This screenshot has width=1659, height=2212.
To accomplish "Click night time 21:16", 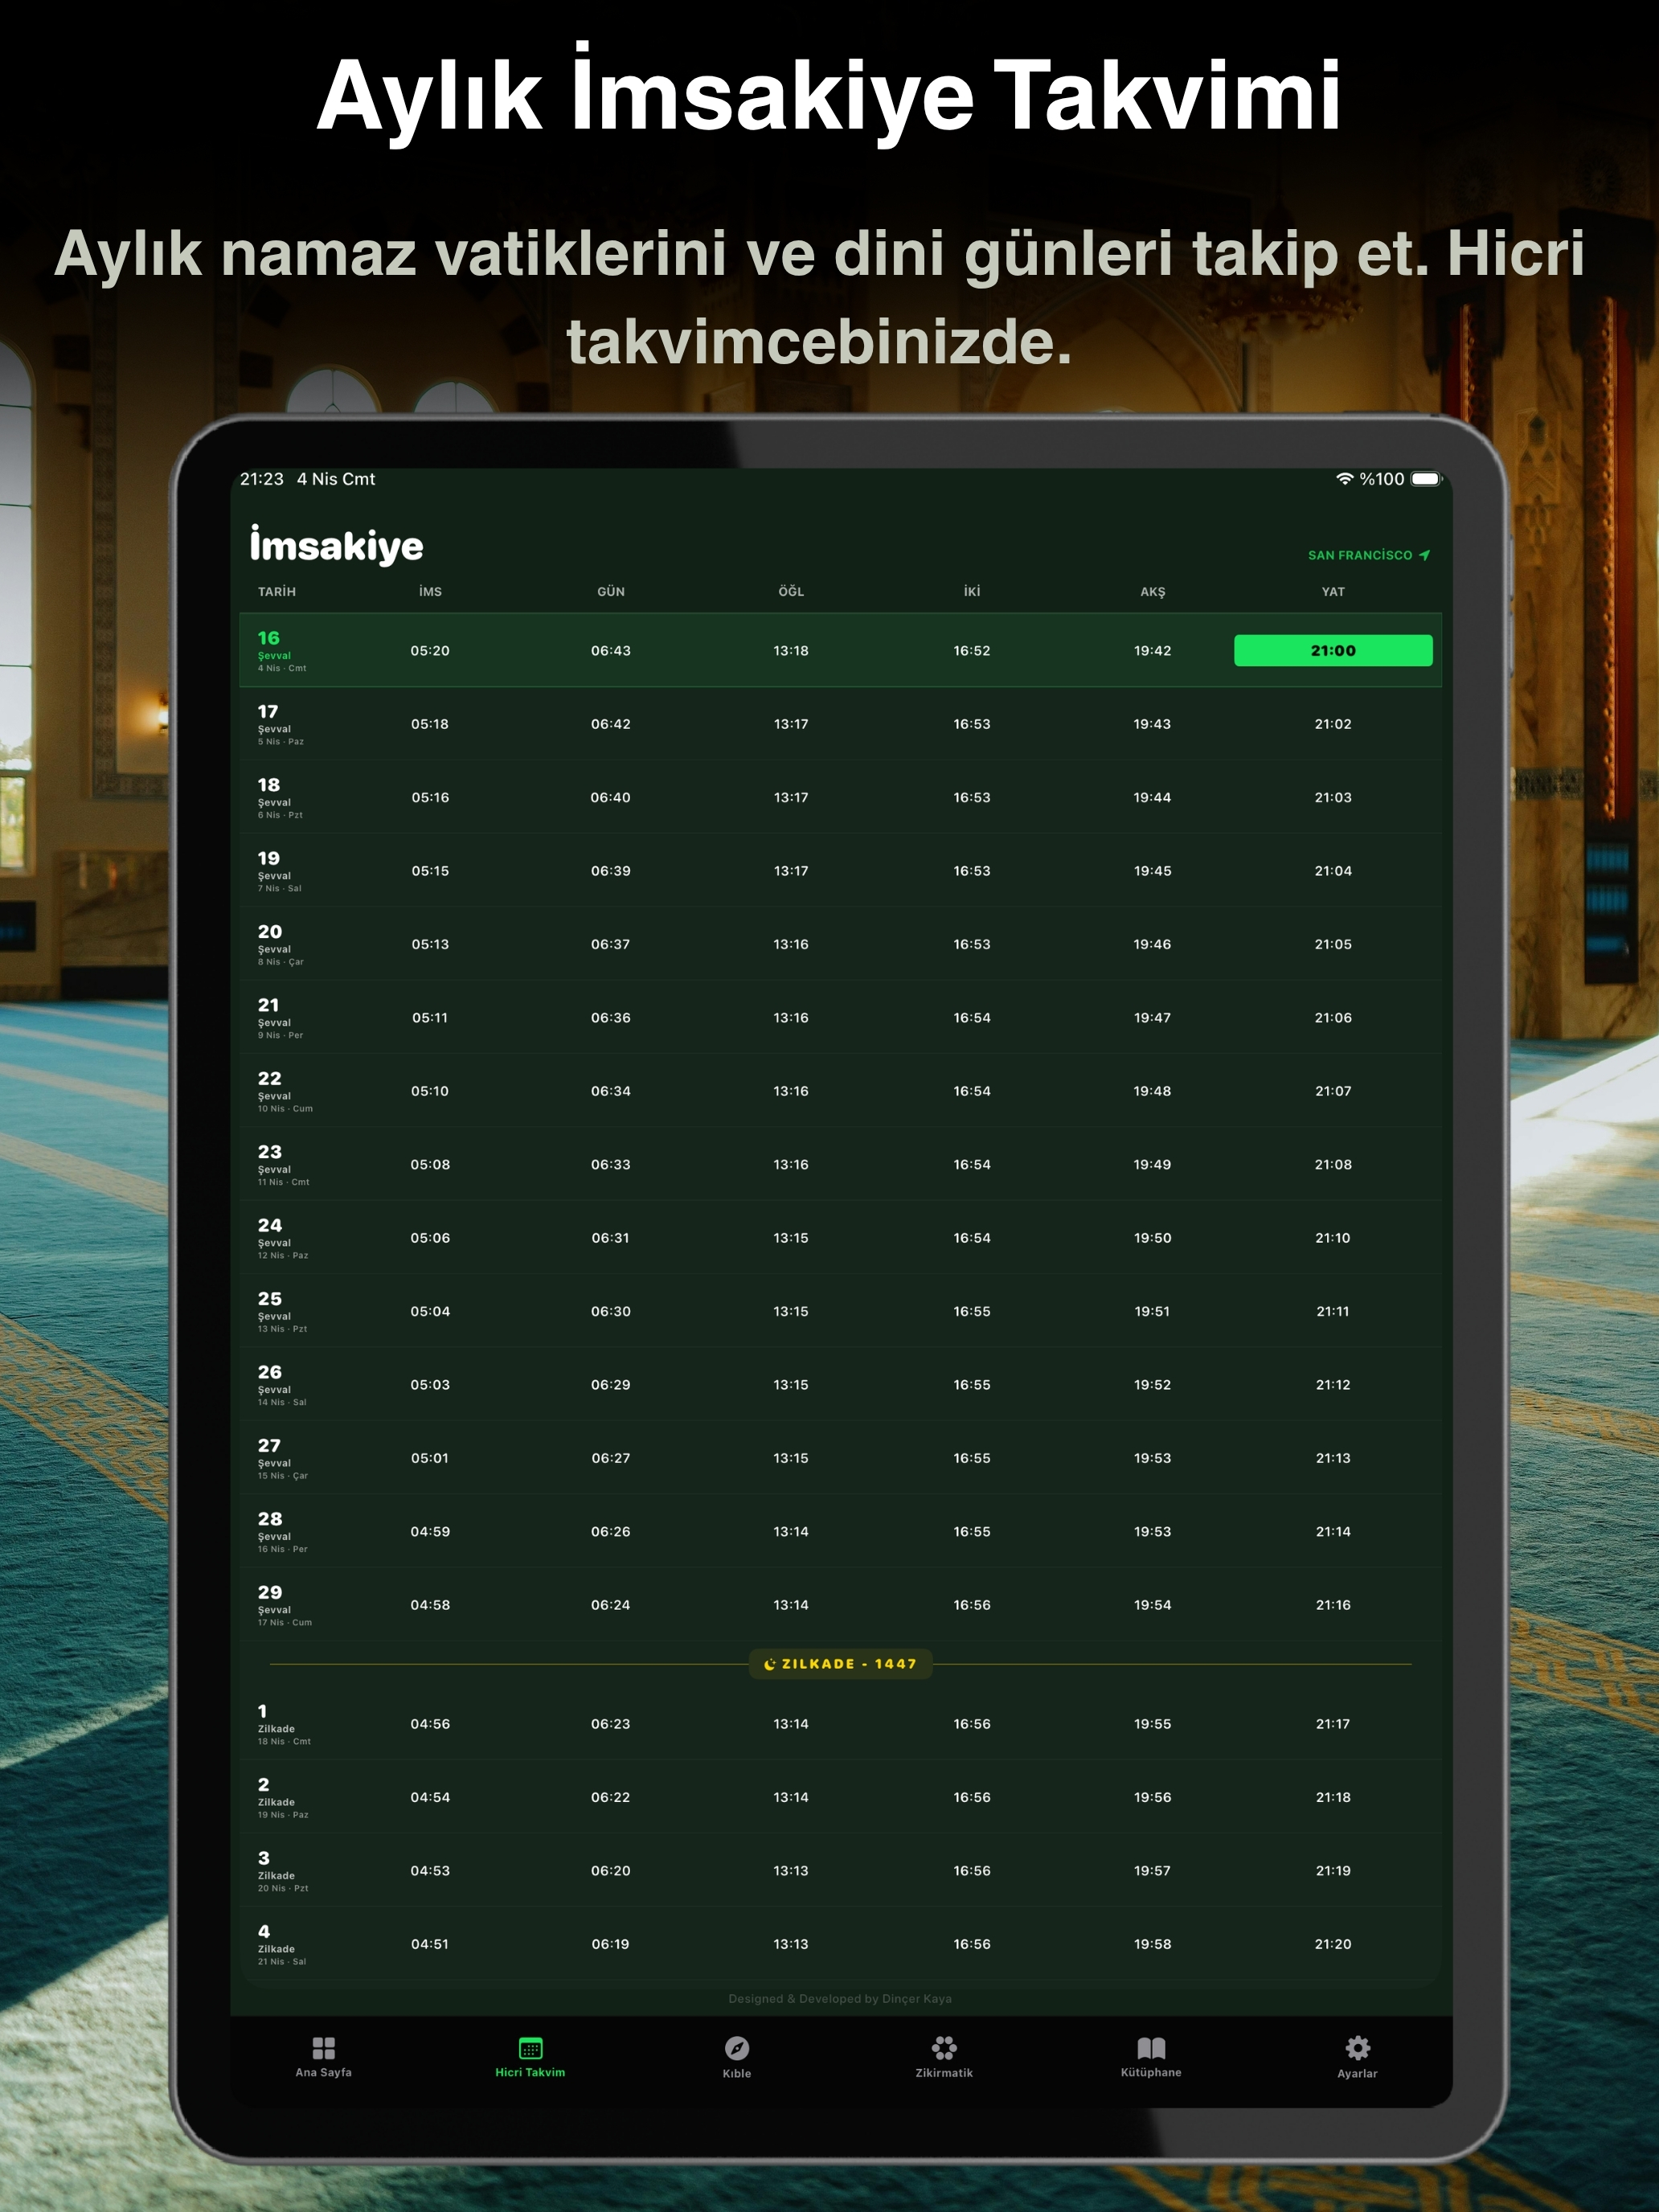I will pyautogui.click(x=1333, y=1605).
